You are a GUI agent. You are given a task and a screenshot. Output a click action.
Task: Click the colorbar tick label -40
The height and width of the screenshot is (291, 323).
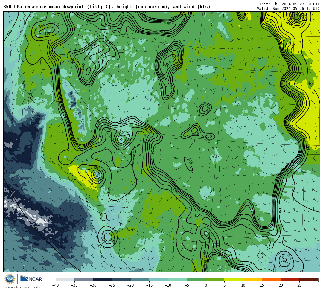coord(56,285)
